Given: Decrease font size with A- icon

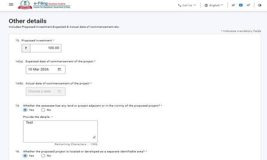Looking at the screenshot, I should coord(234,5).
